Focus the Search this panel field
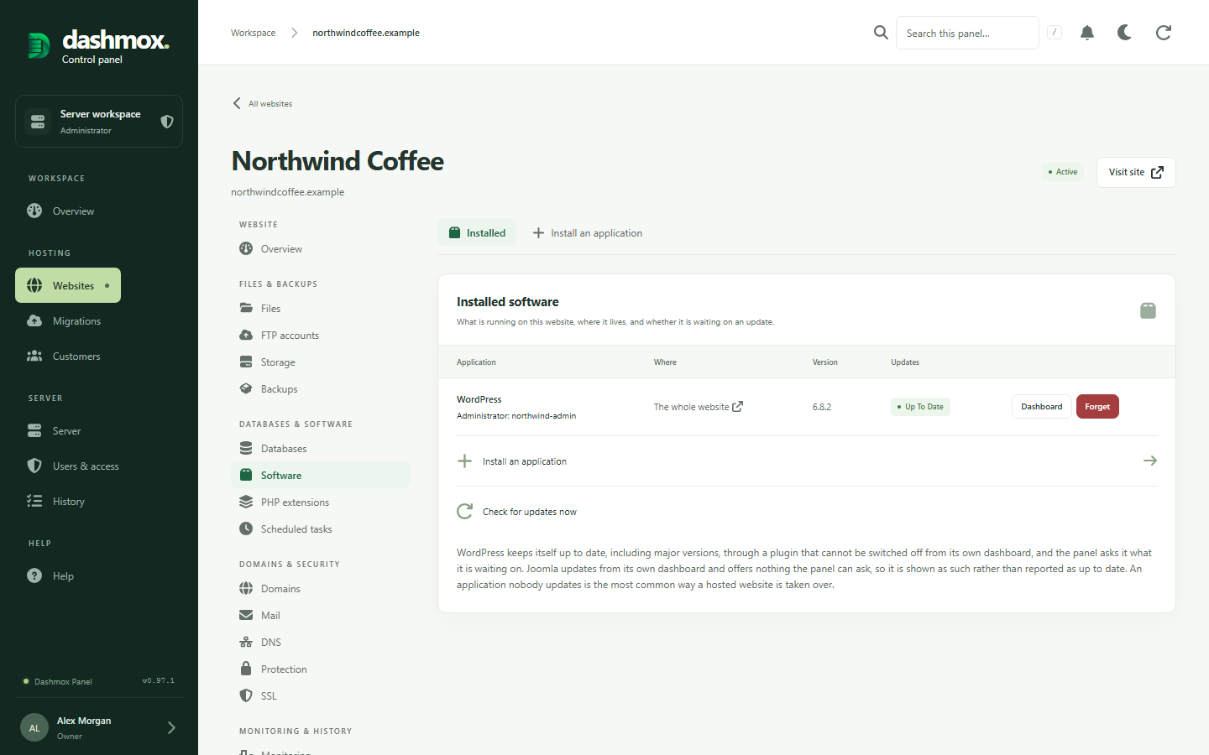The image size is (1209, 755). point(967,33)
